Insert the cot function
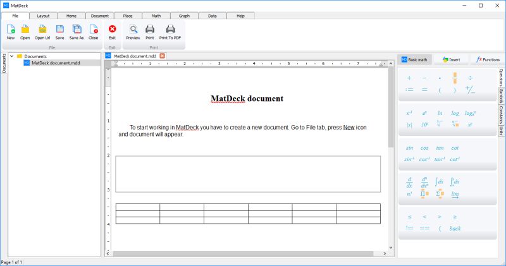The width and height of the screenshot is (506, 266). (455, 148)
